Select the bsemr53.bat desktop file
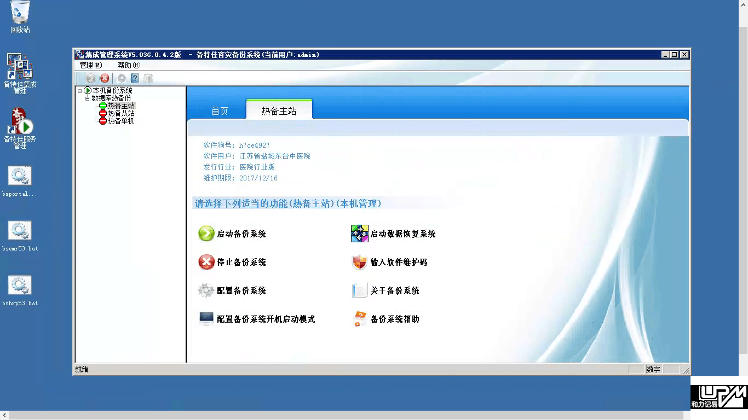Image resolution: width=748 pixels, height=420 pixels. pyautogui.click(x=20, y=236)
